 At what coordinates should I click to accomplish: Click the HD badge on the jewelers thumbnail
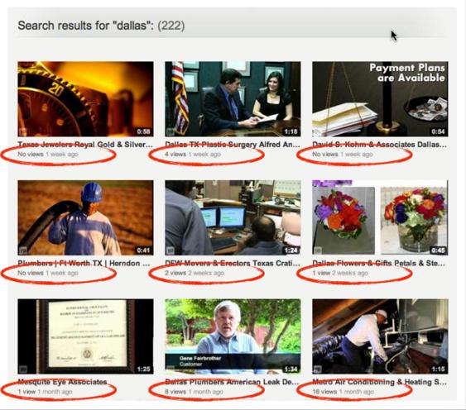(x=23, y=131)
